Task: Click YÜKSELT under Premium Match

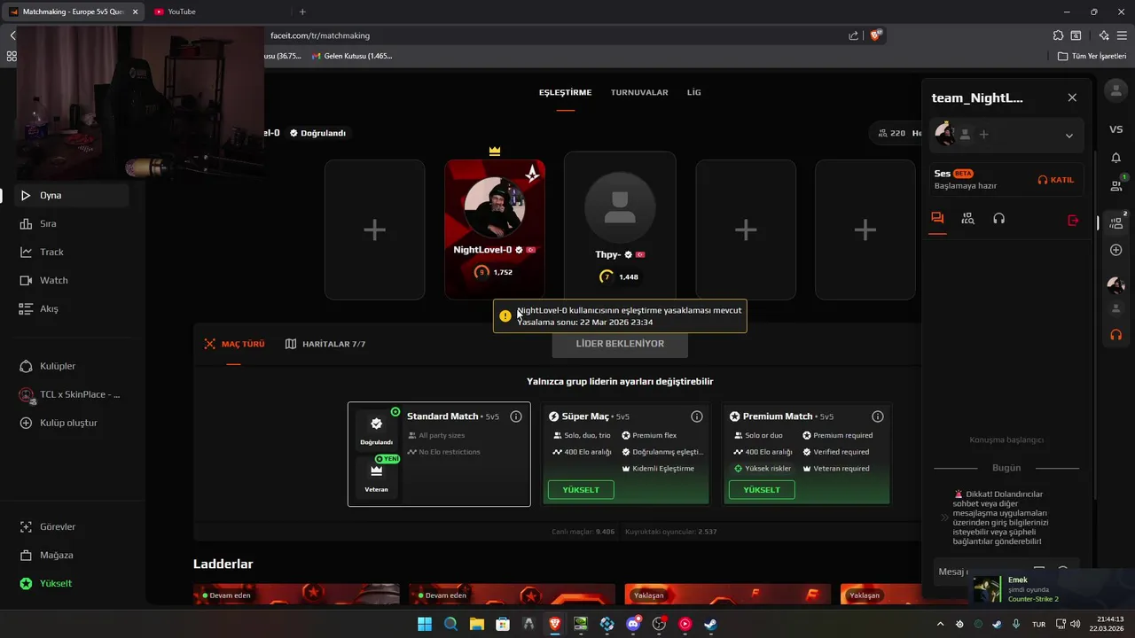Action: pos(762,490)
